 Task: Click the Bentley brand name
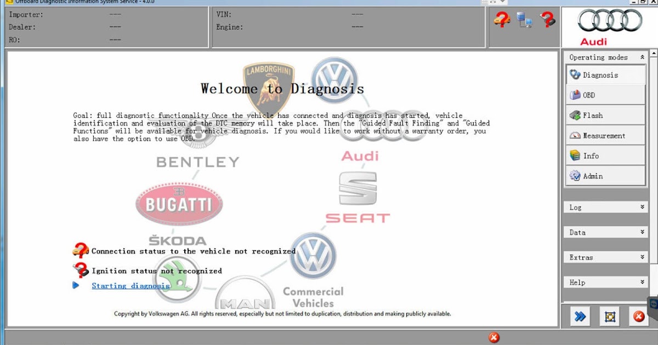point(197,162)
